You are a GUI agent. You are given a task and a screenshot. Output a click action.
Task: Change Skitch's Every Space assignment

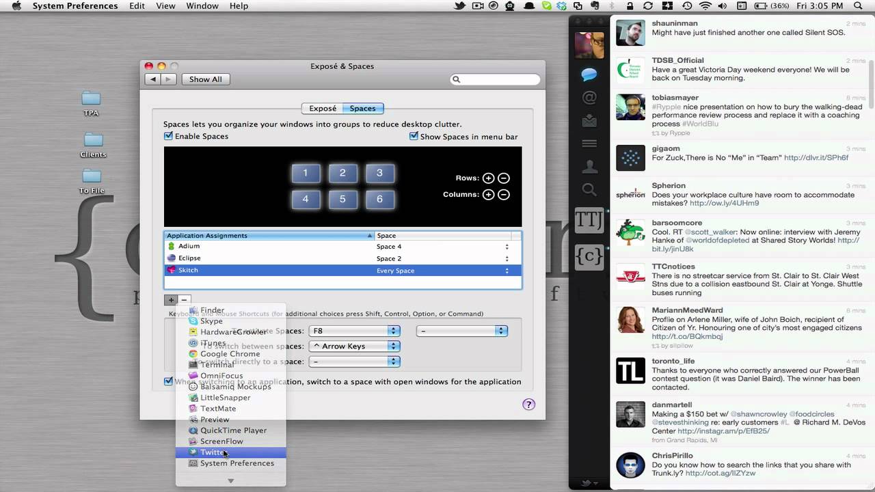pyautogui.click(x=507, y=271)
